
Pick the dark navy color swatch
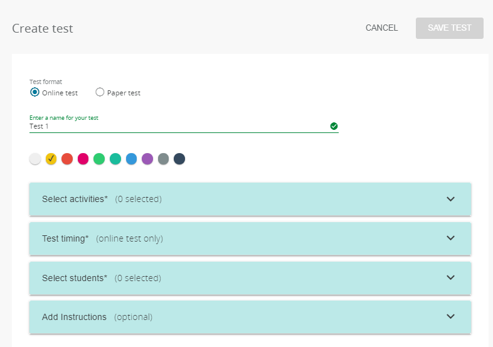coord(179,159)
